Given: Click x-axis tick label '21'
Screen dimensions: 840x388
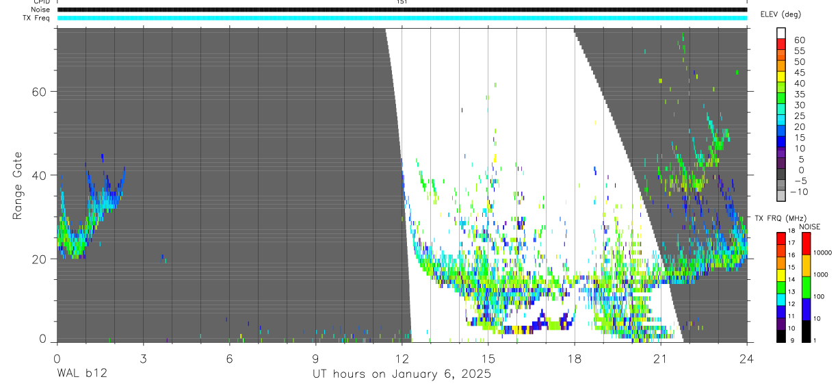Looking at the screenshot, I should point(660,358).
